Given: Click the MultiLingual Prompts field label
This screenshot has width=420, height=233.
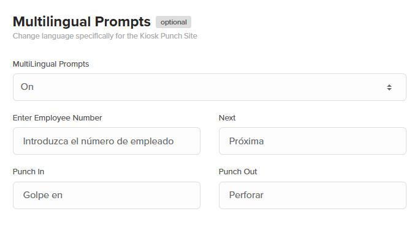Looking at the screenshot, I should pos(51,64).
